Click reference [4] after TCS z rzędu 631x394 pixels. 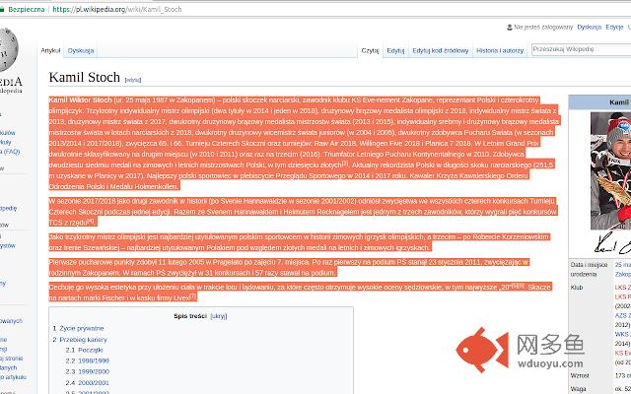[91, 221]
